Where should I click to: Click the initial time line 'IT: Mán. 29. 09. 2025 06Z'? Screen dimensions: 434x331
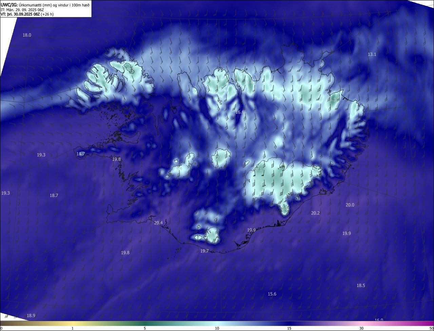tap(22, 9)
